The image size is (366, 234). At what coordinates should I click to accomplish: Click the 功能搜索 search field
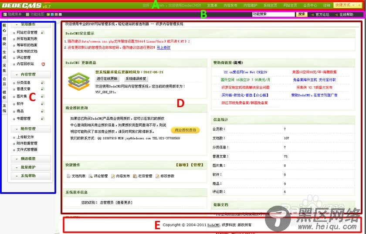click(274, 14)
